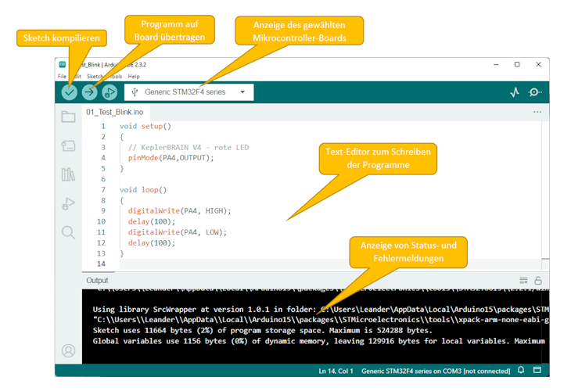Click the Verify (checkmark) compile button

pyautogui.click(x=69, y=92)
